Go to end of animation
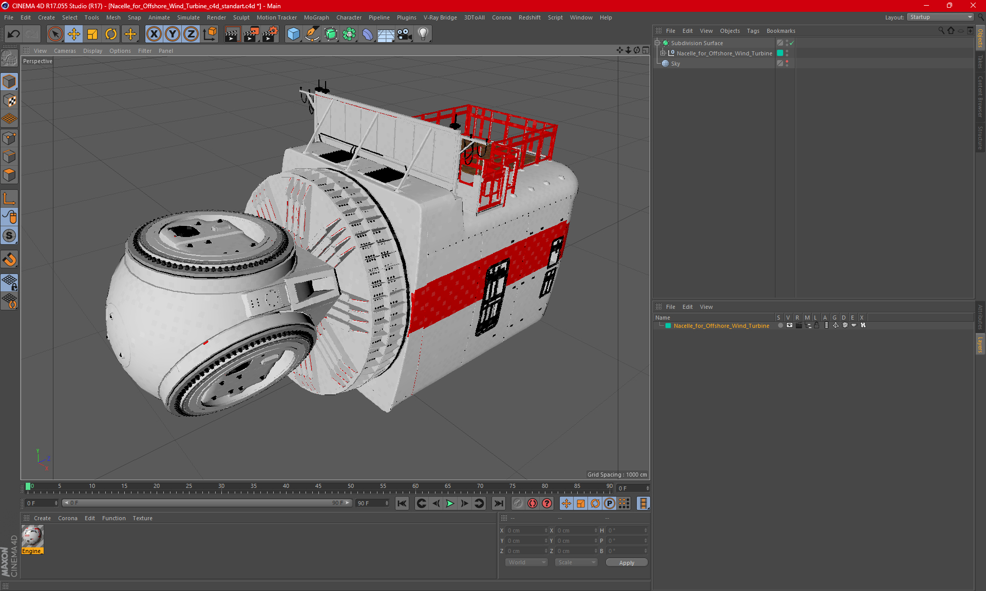 (x=498, y=503)
